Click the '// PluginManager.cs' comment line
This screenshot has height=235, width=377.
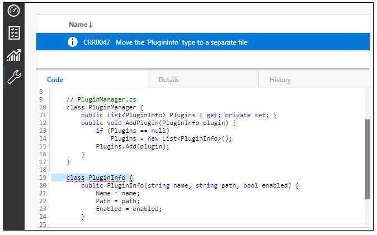100,99
